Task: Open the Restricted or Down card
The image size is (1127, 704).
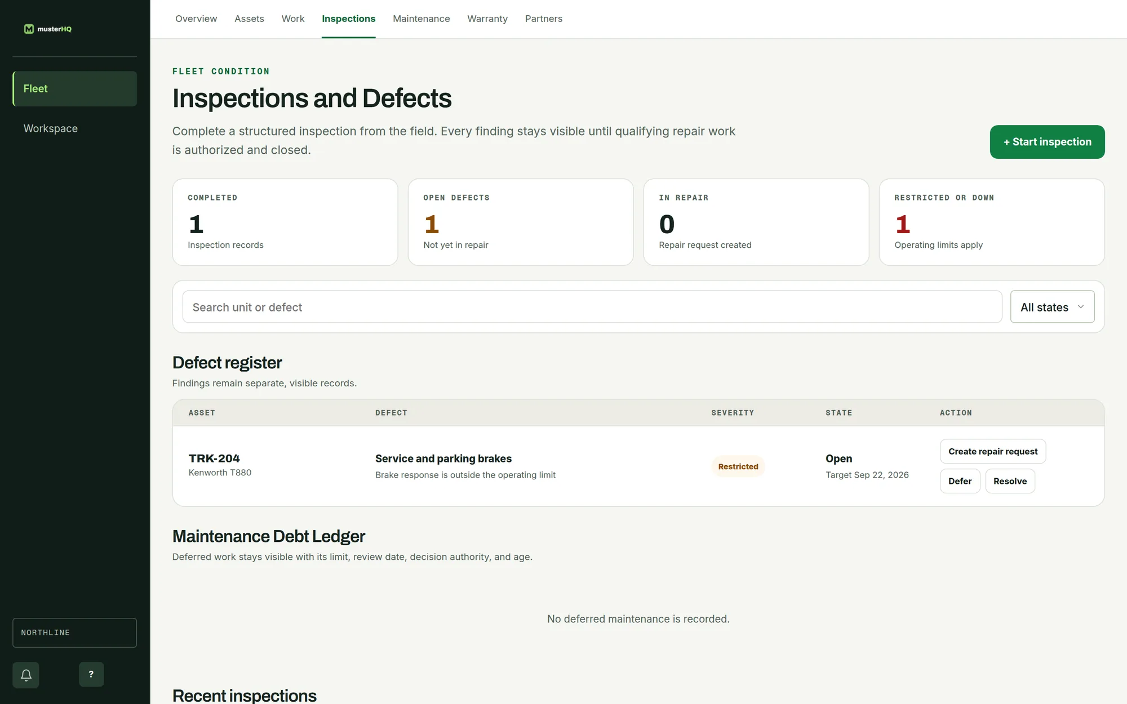Action: coord(992,222)
